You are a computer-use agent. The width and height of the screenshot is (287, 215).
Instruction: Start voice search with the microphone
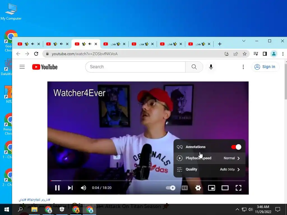tap(211, 67)
